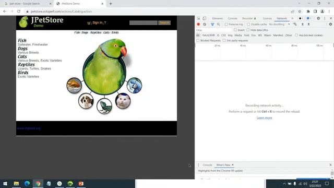
Task: Enable Disable cache checkbox
Action: coord(248,25)
